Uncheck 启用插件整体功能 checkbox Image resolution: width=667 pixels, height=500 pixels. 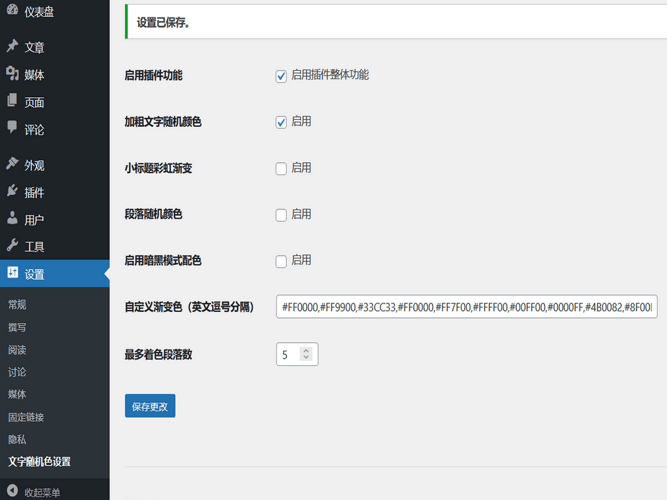(x=281, y=76)
